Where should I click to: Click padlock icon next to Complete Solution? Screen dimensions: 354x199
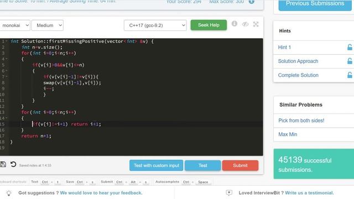click(x=350, y=75)
